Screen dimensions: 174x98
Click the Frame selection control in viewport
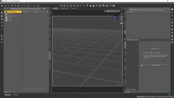click(x=122, y=21)
